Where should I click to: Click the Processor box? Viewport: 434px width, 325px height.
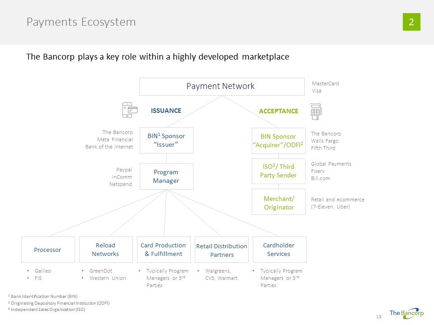[48, 250]
